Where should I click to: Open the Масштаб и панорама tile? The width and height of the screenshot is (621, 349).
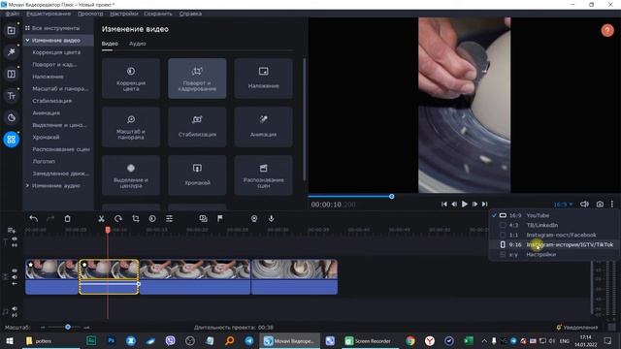tap(131, 127)
